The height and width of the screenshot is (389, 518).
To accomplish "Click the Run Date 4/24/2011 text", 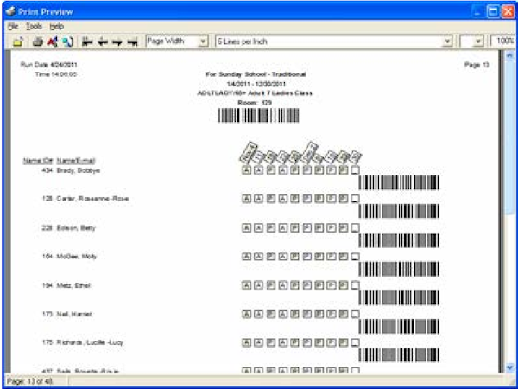I will point(49,65).
